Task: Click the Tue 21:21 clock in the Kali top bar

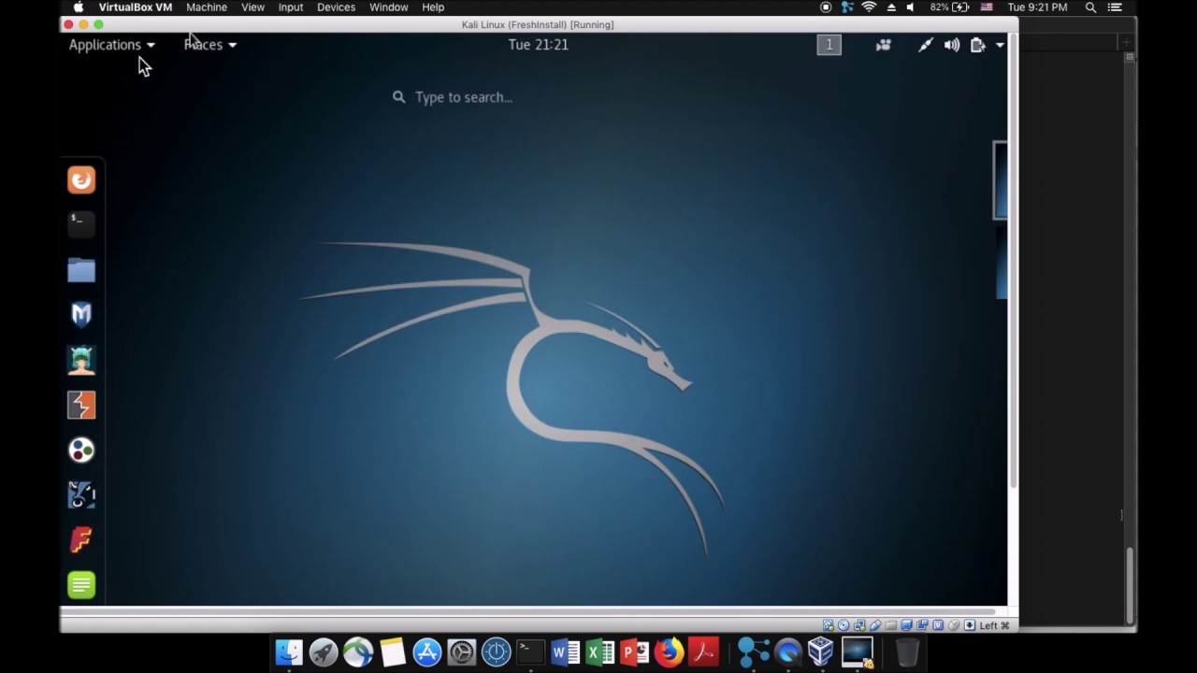Action: (x=538, y=45)
